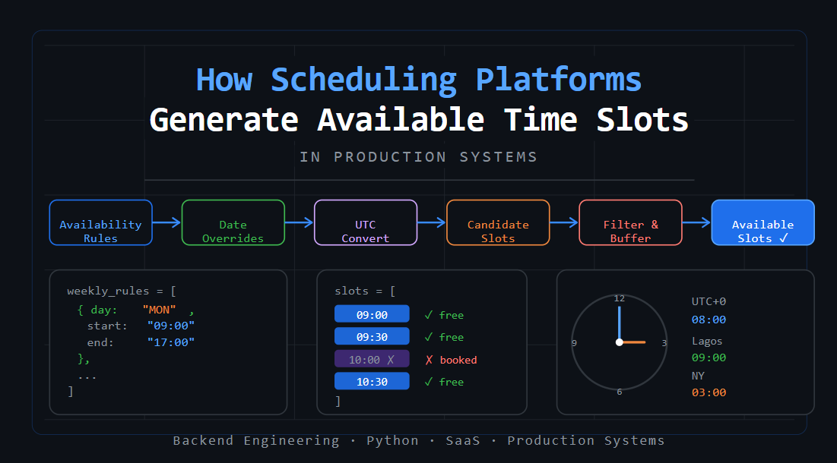Click the Python footer text

392,441
